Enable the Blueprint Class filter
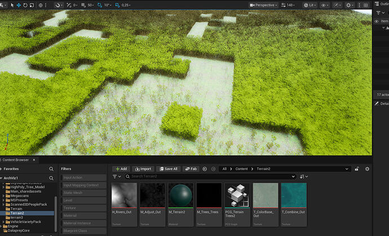This screenshot has width=389, height=236. pos(83,230)
